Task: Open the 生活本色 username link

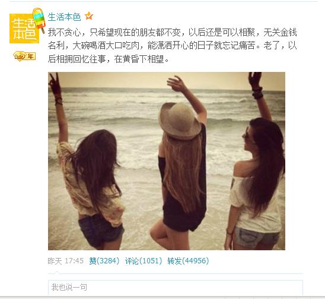Action: click(64, 17)
